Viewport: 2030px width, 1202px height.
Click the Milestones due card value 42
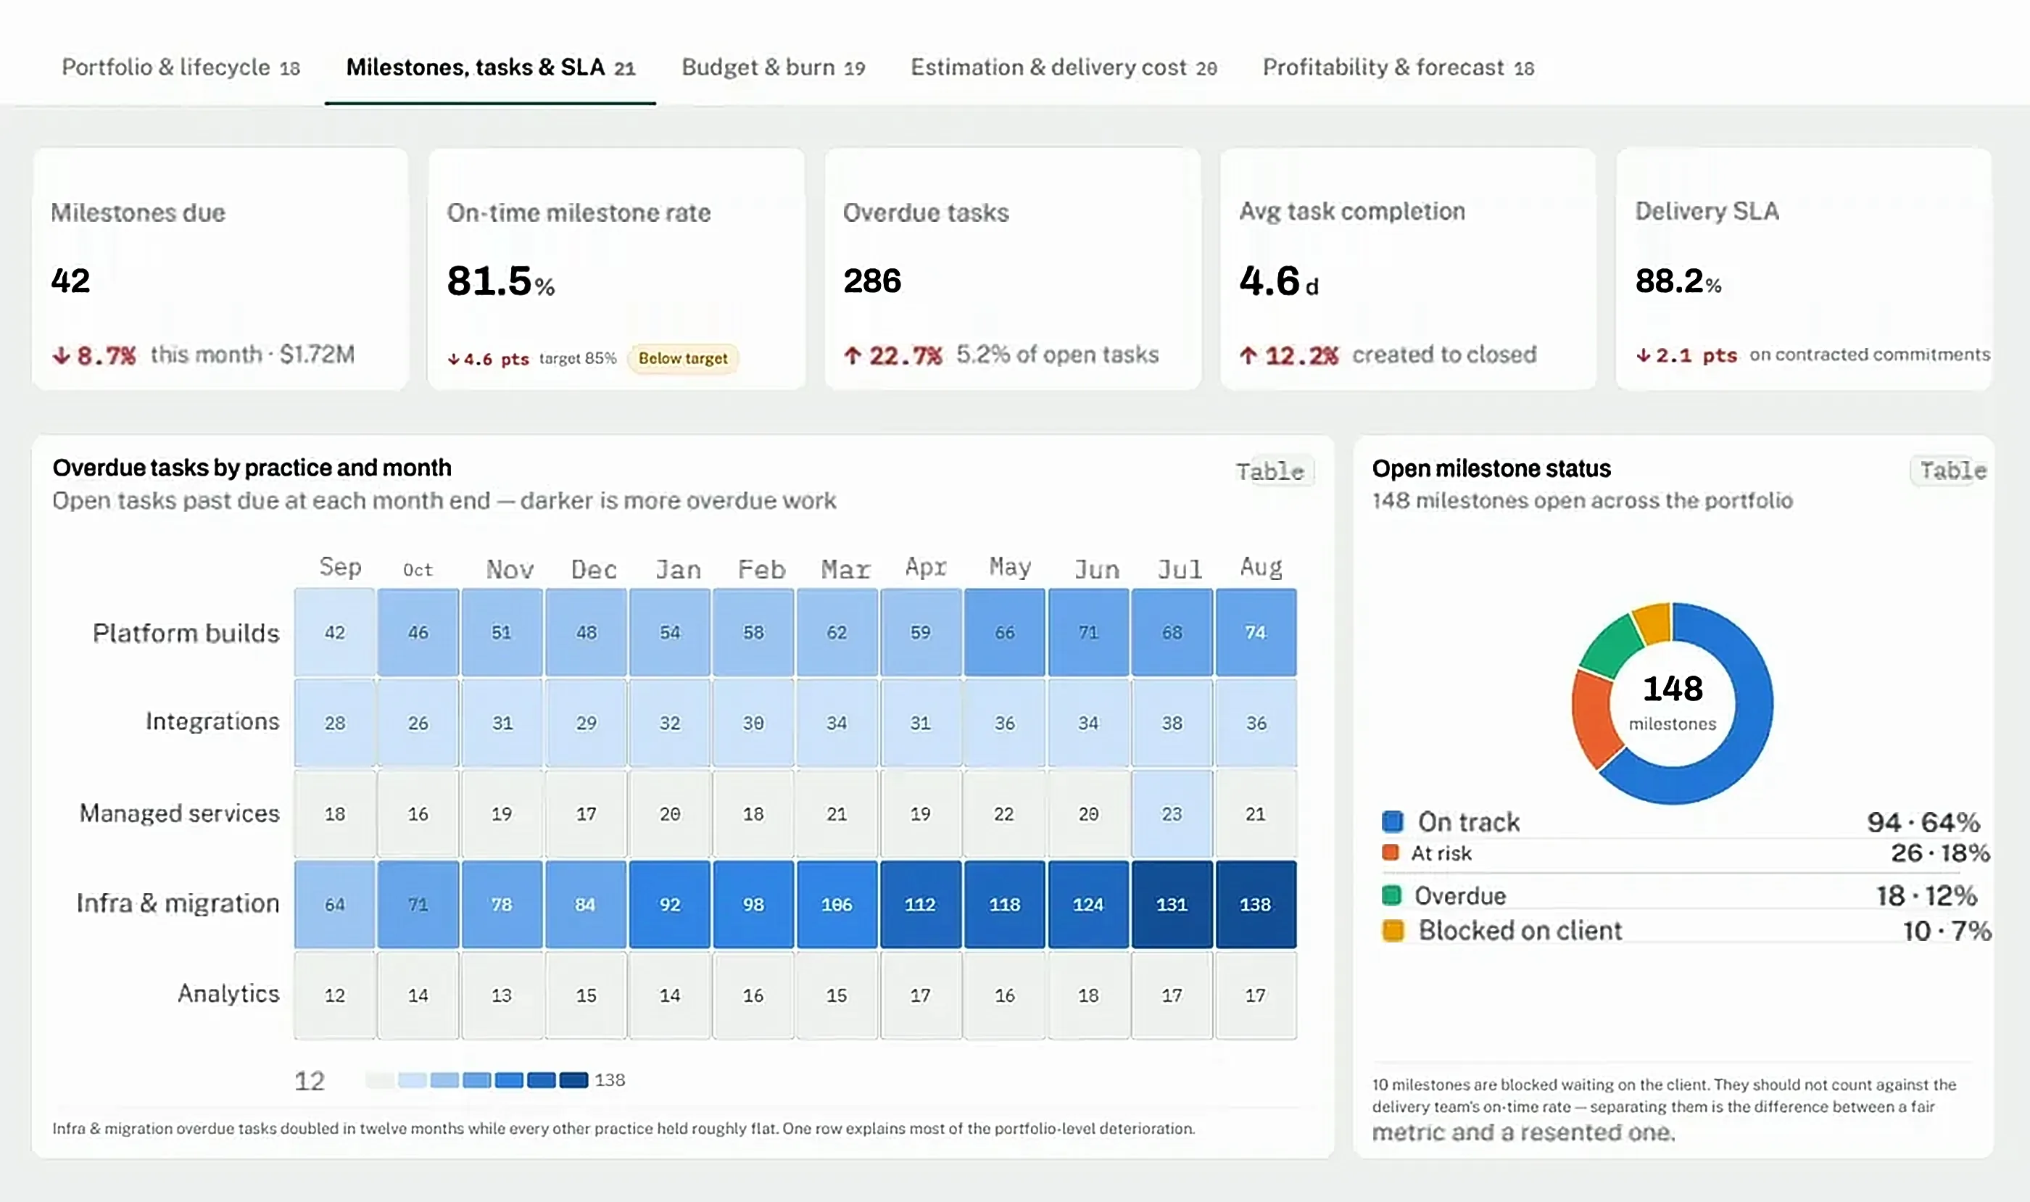(70, 281)
